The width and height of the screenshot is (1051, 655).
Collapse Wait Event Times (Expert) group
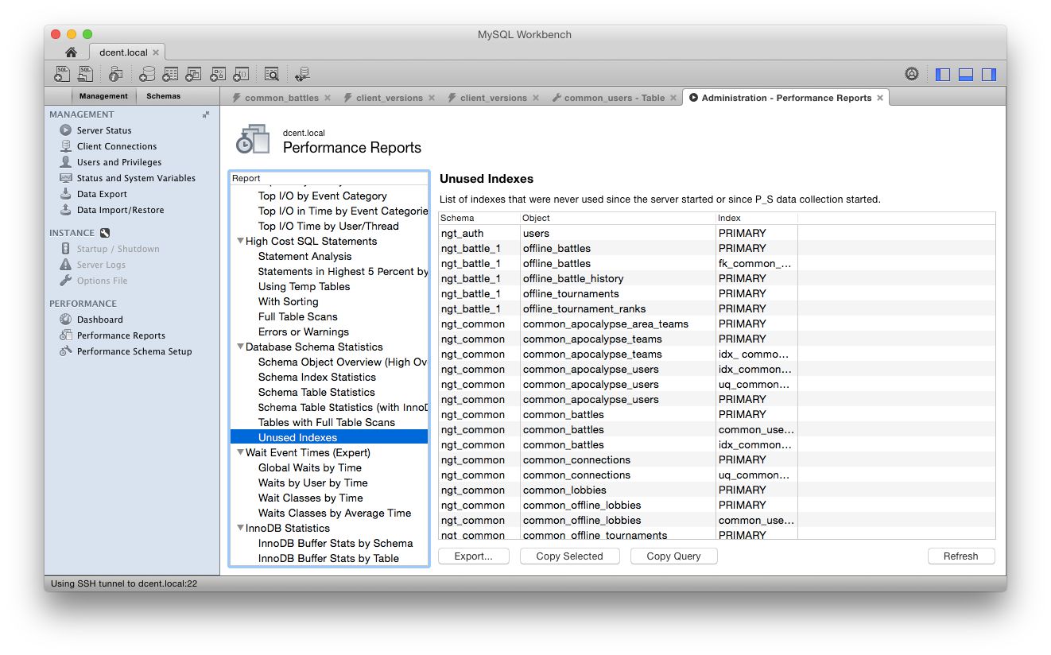coord(240,452)
